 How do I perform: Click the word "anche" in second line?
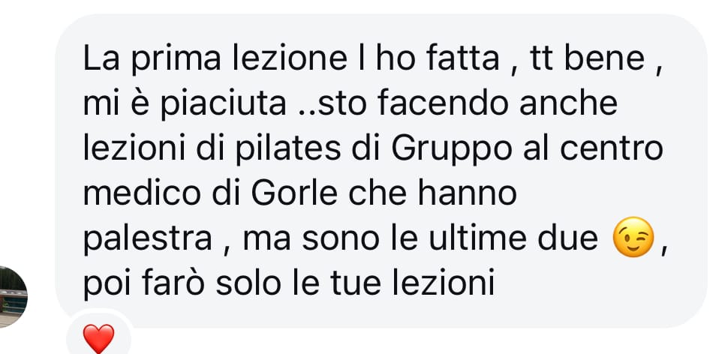coord(569,103)
